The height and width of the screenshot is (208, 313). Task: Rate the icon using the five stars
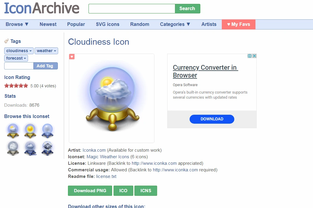pyautogui.click(x=16, y=86)
